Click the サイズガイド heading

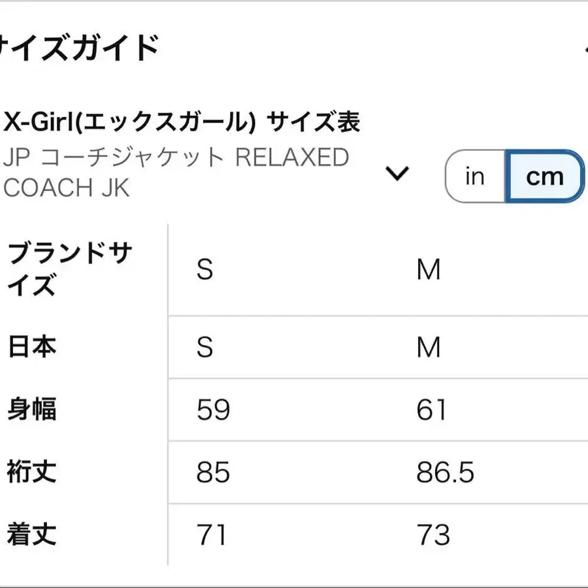(x=78, y=46)
